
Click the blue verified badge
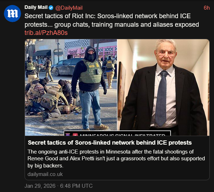(50, 8)
